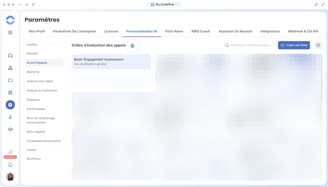This screenshot has width=328, height=187.
Task: Select the Basic Engagement Assessment card
Action: point(111,62)
